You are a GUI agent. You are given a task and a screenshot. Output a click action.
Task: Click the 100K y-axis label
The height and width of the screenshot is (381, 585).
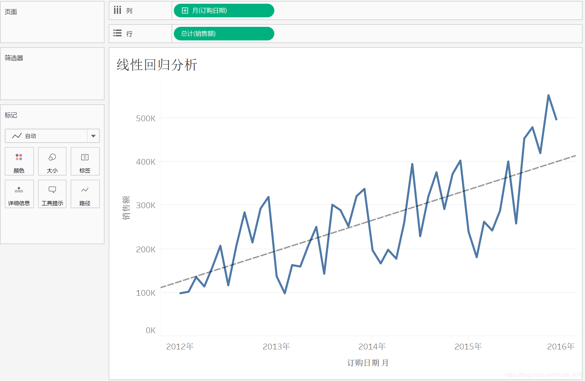pos(146,293)
